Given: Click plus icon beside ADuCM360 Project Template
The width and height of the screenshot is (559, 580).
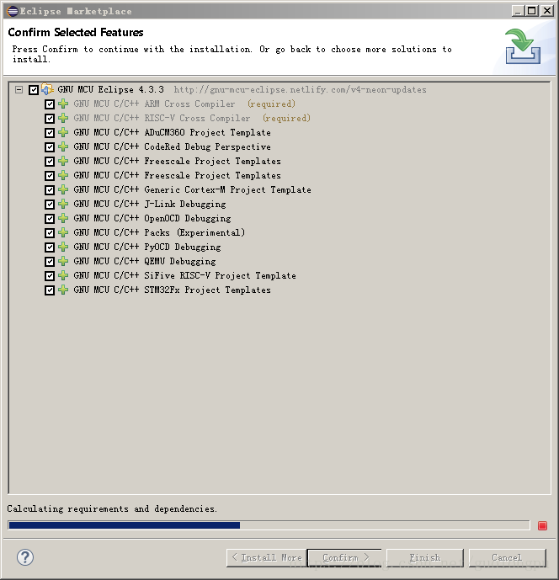Looking at the screenshot, I should [63, 132].
